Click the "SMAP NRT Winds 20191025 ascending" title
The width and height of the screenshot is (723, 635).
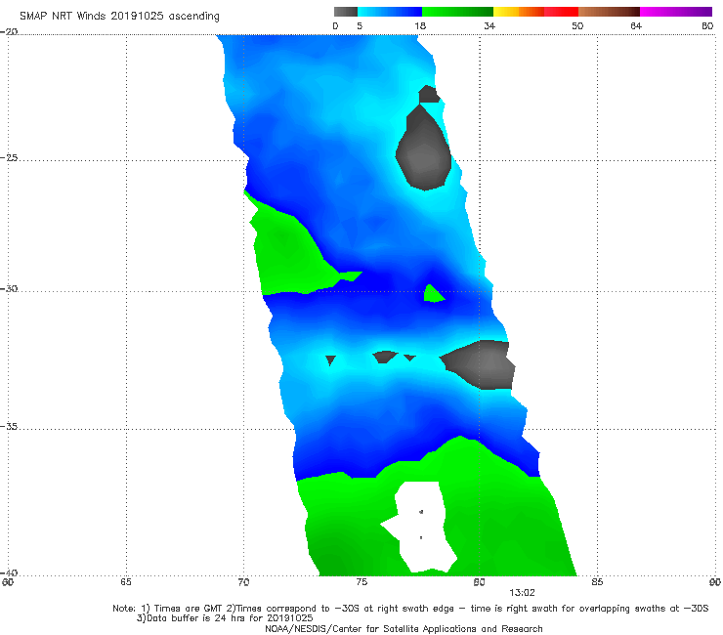click(x=119, y=16)
